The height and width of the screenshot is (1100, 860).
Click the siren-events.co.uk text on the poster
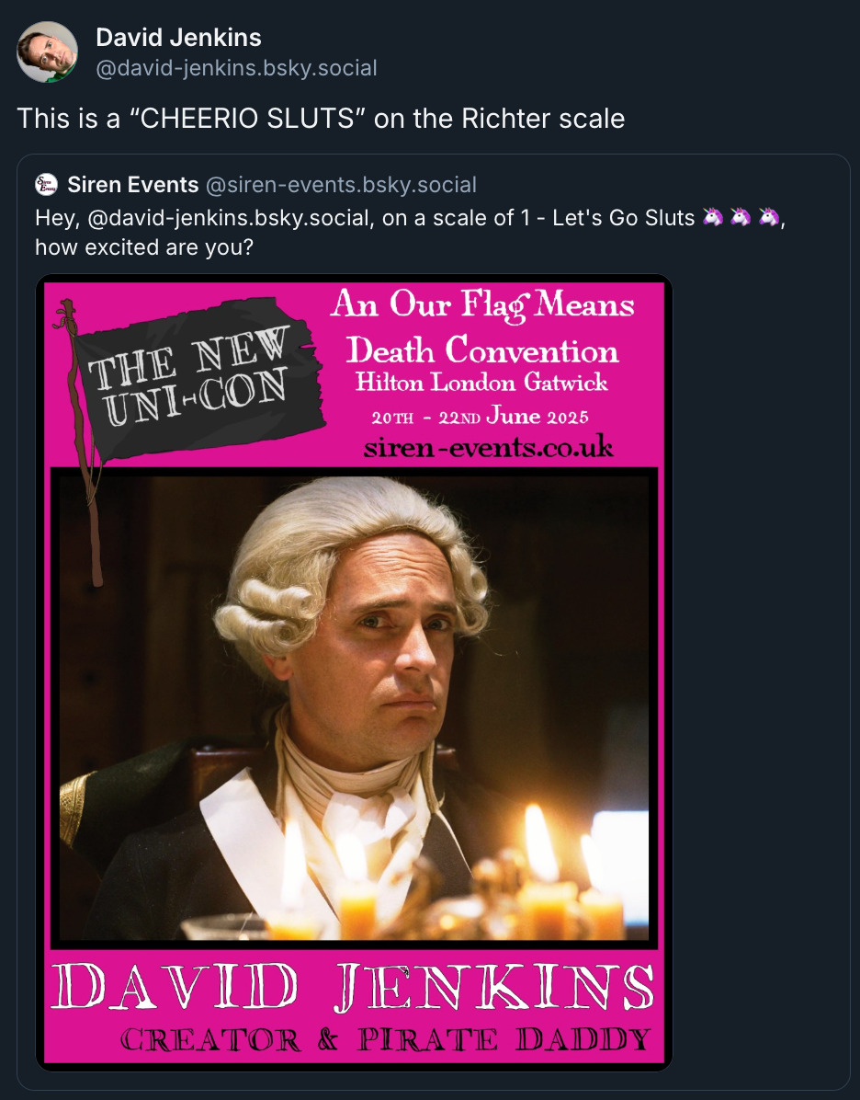point(488,448)
